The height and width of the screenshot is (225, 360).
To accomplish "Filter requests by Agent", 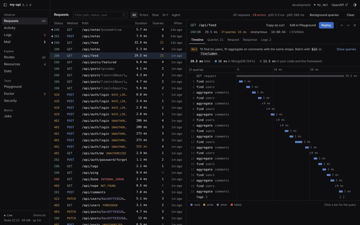I will tap(176, 15).
